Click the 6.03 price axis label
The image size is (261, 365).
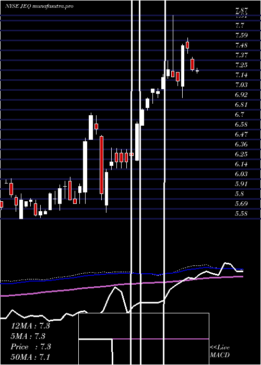tap(241, 174)
